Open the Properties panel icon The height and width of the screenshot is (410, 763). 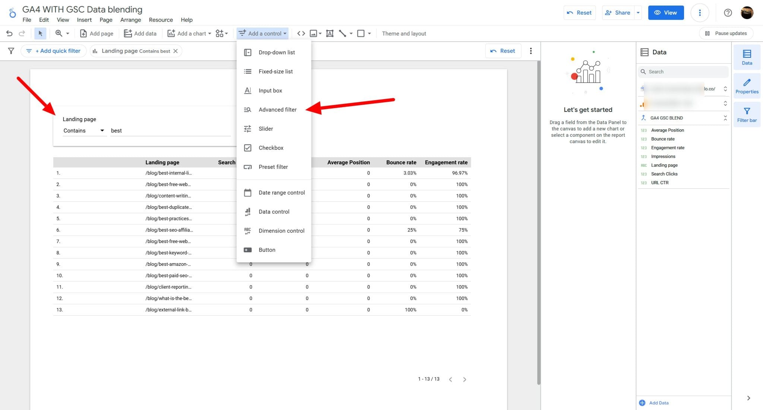(x=747, y=86)
